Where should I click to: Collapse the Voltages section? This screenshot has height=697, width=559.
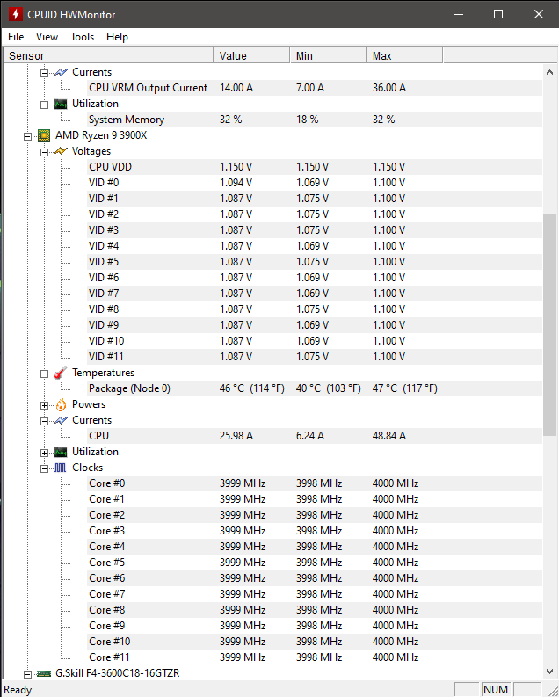click(44, 152)
